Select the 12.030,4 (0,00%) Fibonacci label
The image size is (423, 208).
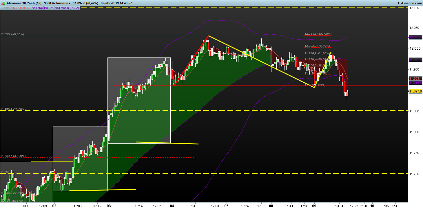[x=12, y=34]
